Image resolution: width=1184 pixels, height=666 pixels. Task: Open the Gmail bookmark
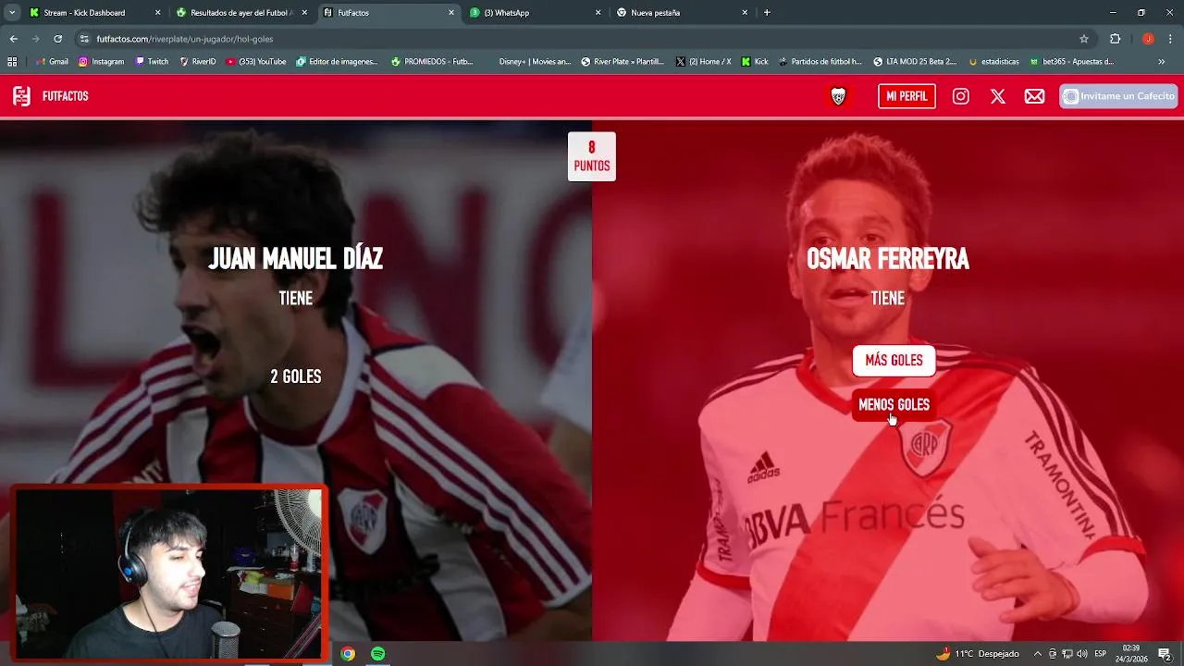point(53,62)
